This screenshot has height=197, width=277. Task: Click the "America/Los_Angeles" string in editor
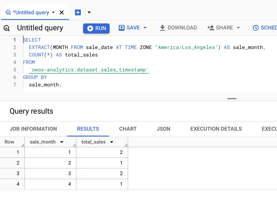pyautogui.click(x=186, y=47)
